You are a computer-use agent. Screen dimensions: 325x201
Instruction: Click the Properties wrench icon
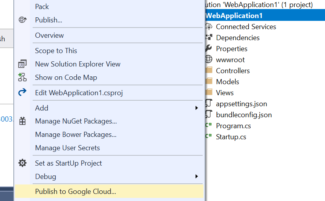[209, 48]
